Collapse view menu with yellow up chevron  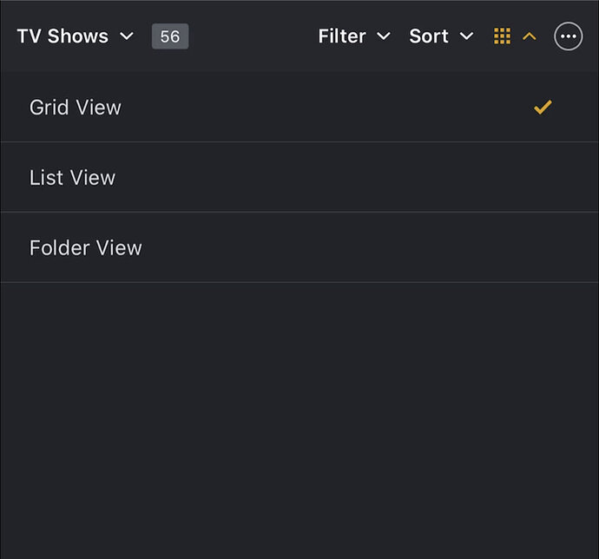tap(530, 36)
